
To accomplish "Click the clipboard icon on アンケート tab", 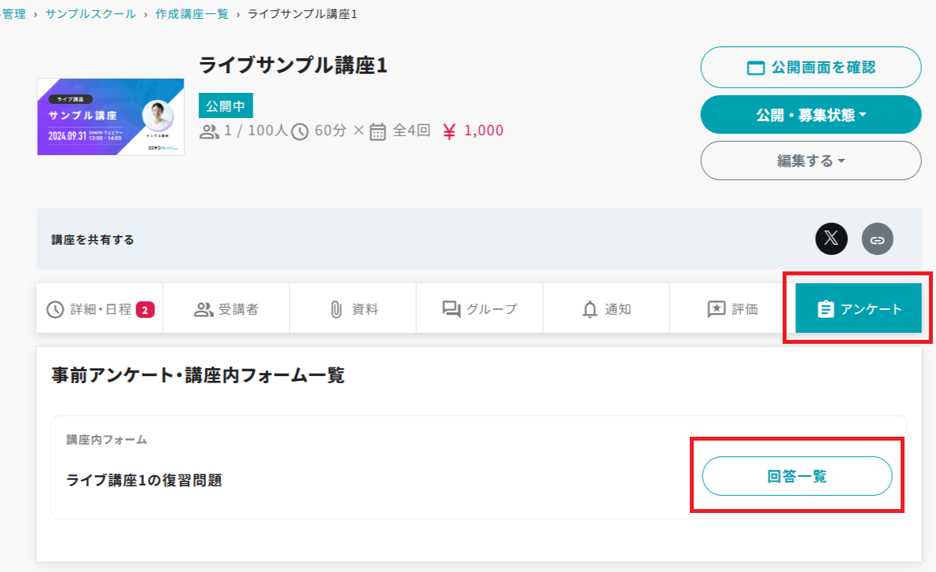I will (825, 309).
